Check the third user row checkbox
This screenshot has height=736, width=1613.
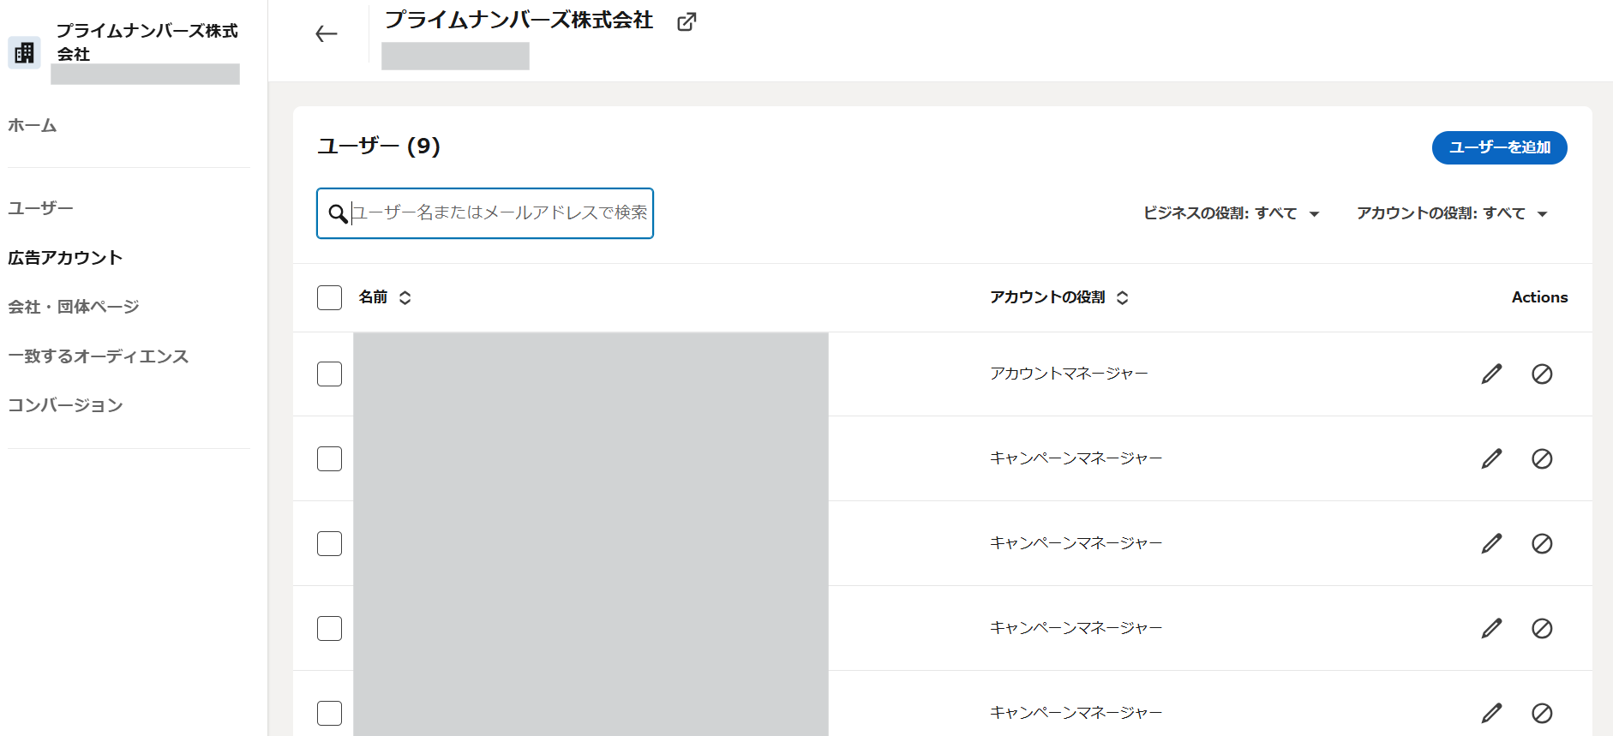(x=329, y=543)
